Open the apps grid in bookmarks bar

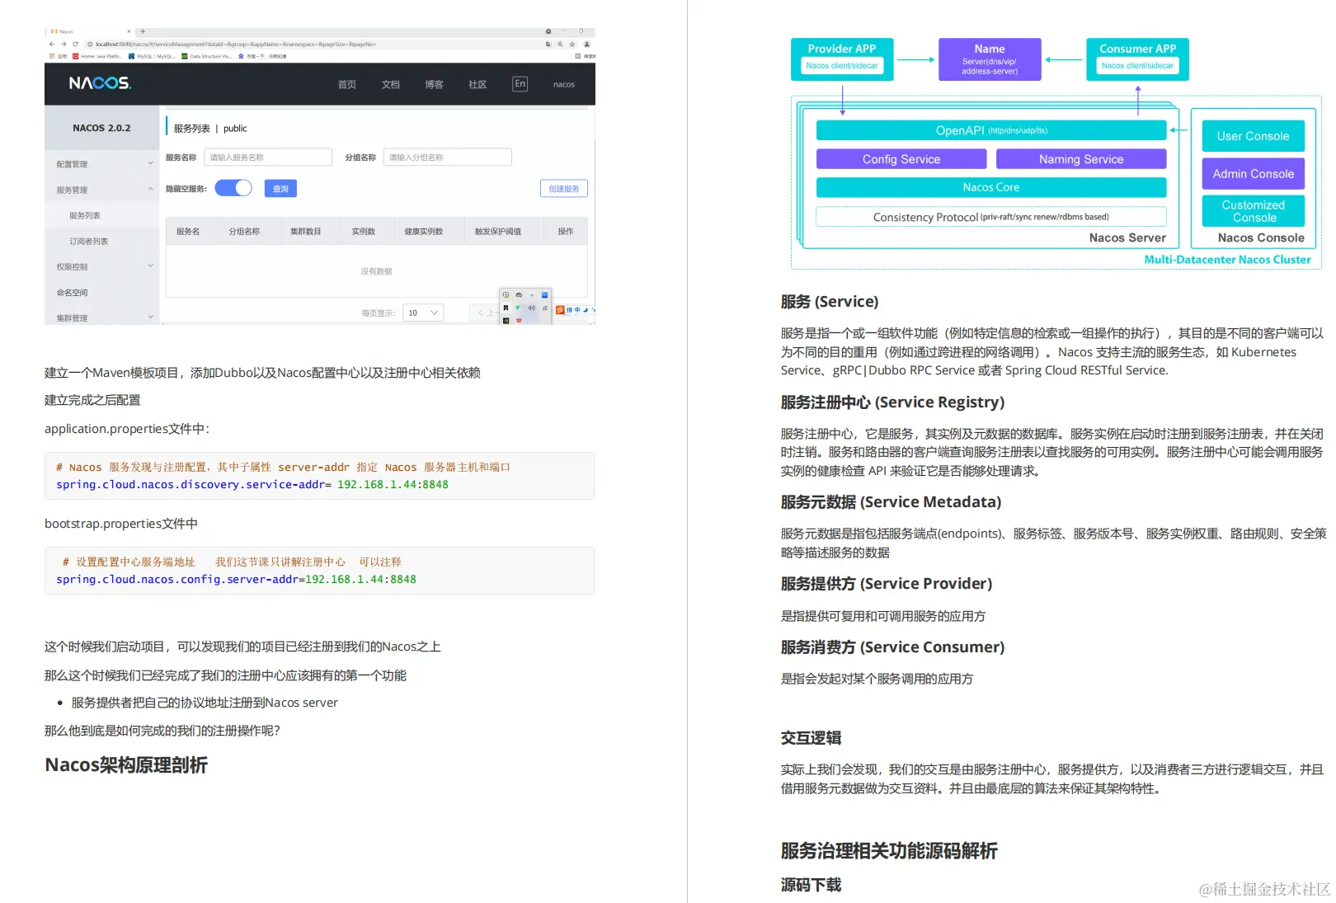tap(52, 56)
